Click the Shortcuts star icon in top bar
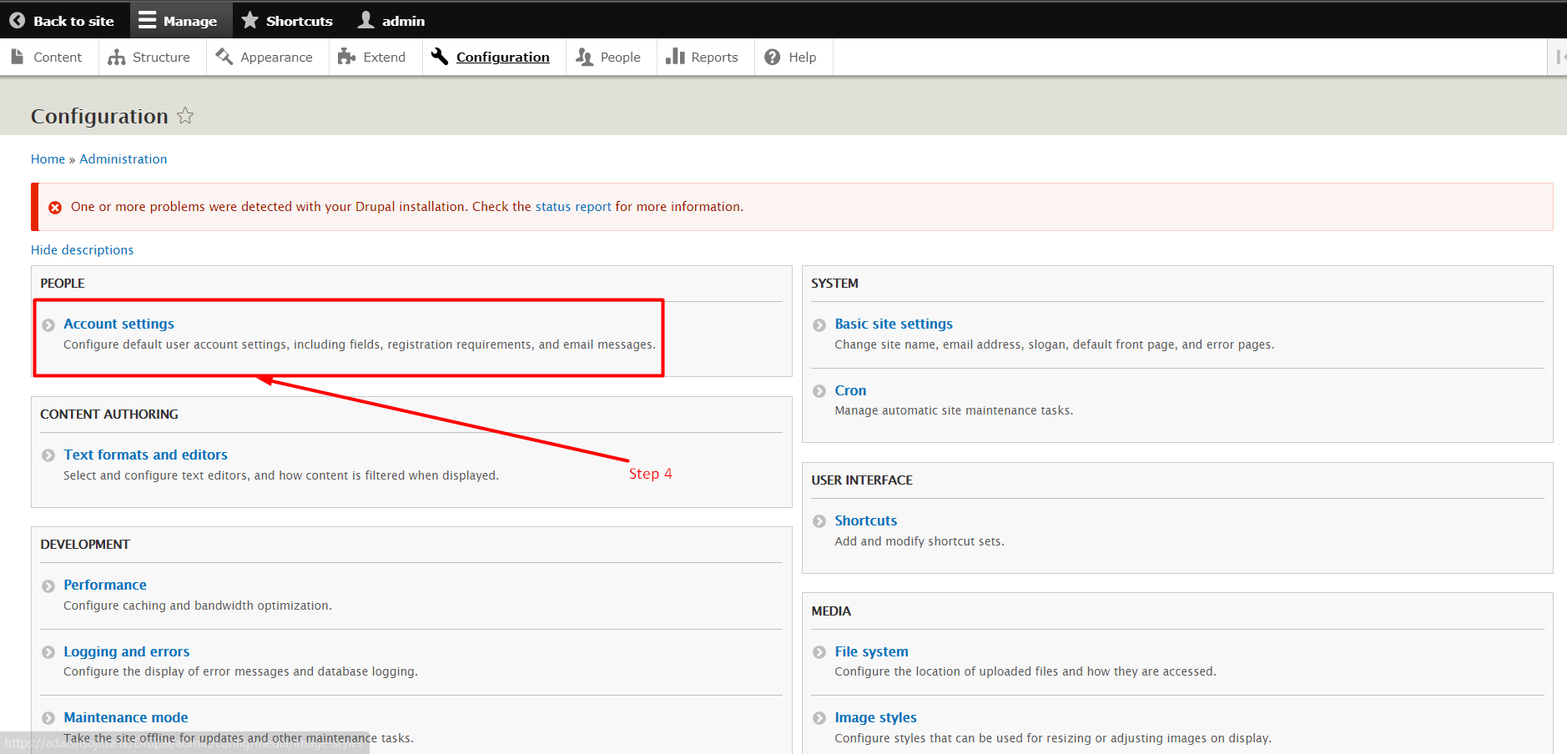The height and width of the screenshot is (754, 1567). click(249, 20)
